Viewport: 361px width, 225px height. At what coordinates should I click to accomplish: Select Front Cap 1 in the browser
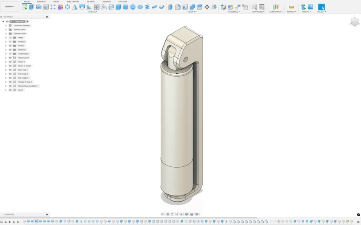pos(23,74)
